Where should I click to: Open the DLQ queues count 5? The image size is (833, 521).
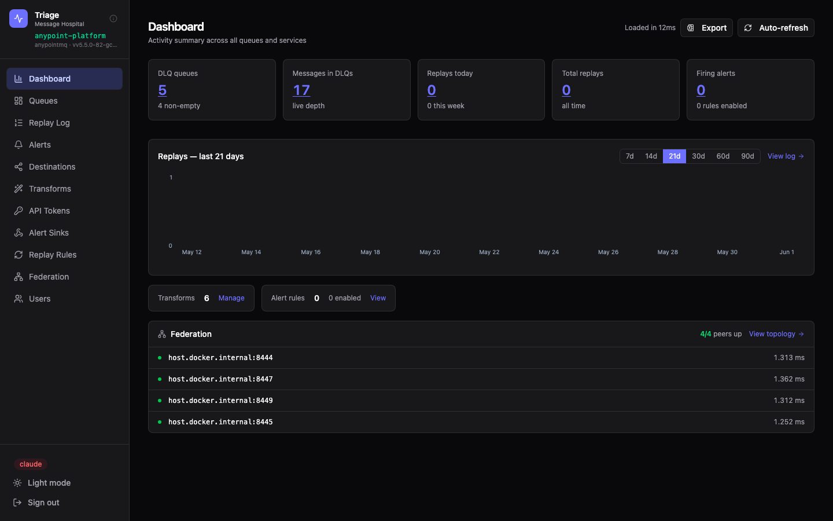(163, 90)
